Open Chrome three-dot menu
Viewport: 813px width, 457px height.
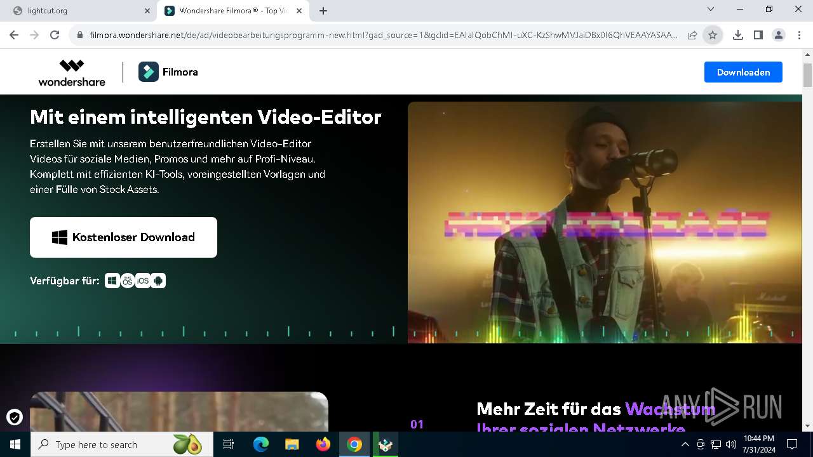point(798,36)
